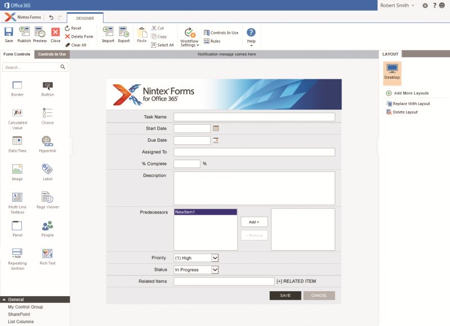Click the Help icon
450x326 pixels.
[251, 35]
